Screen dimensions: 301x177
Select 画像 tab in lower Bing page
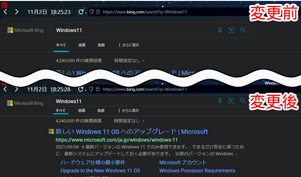pos(82,111)
